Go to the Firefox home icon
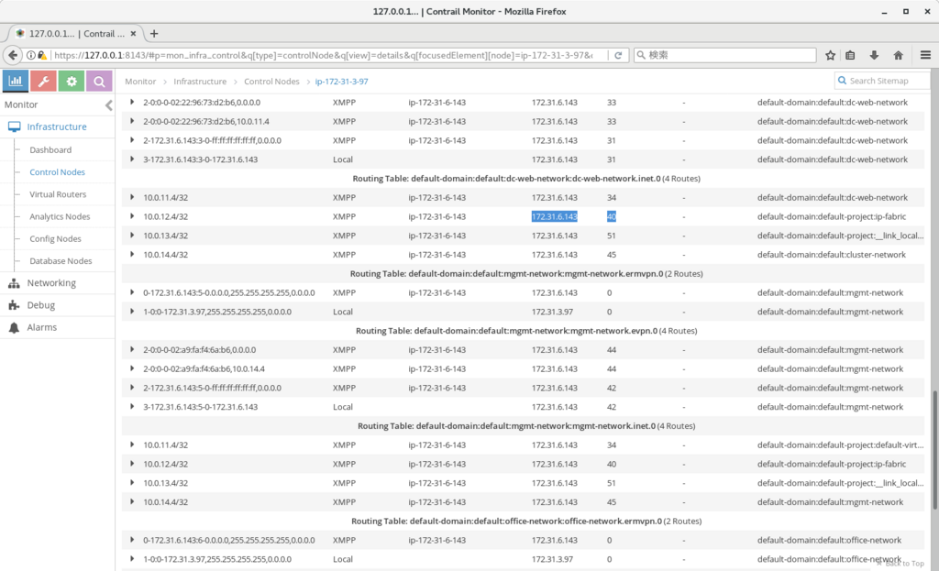Image resolution: width=939 pixels, height=571 pixels. click(898, 55)
